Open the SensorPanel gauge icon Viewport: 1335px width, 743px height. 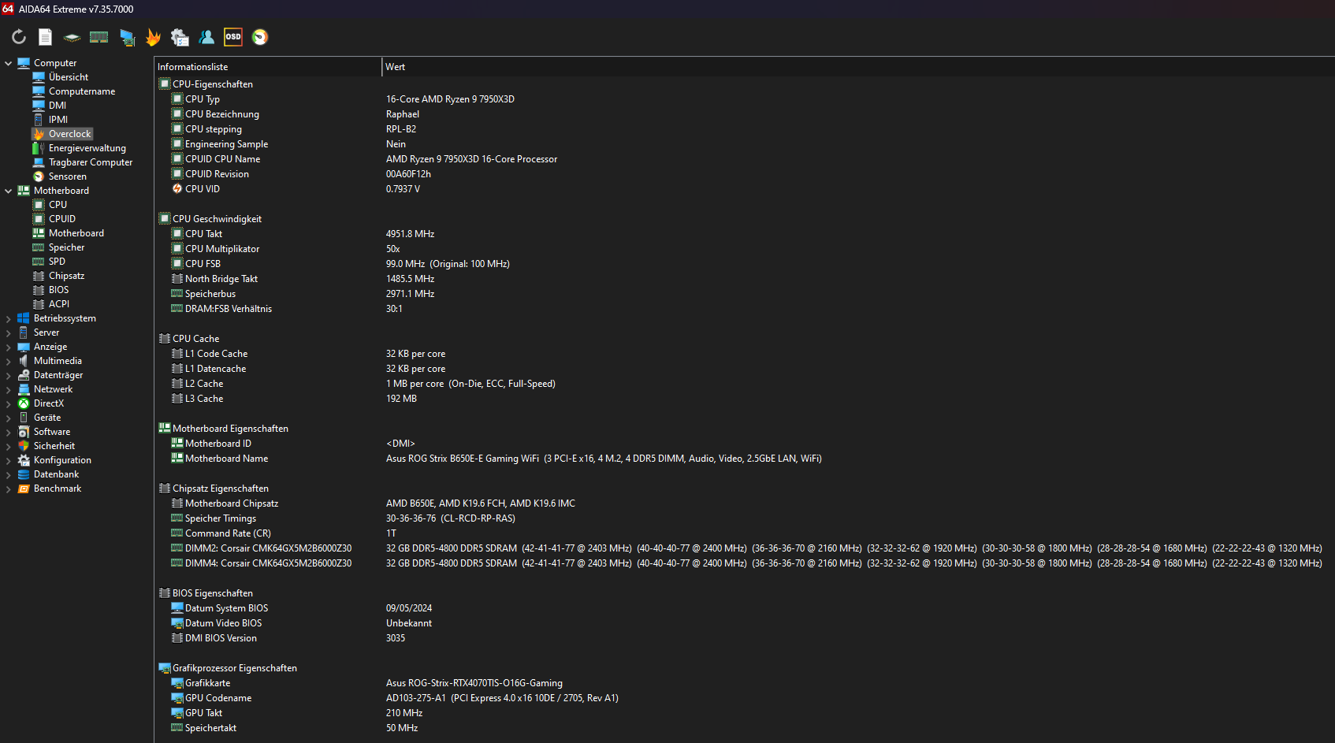point(260,36)
